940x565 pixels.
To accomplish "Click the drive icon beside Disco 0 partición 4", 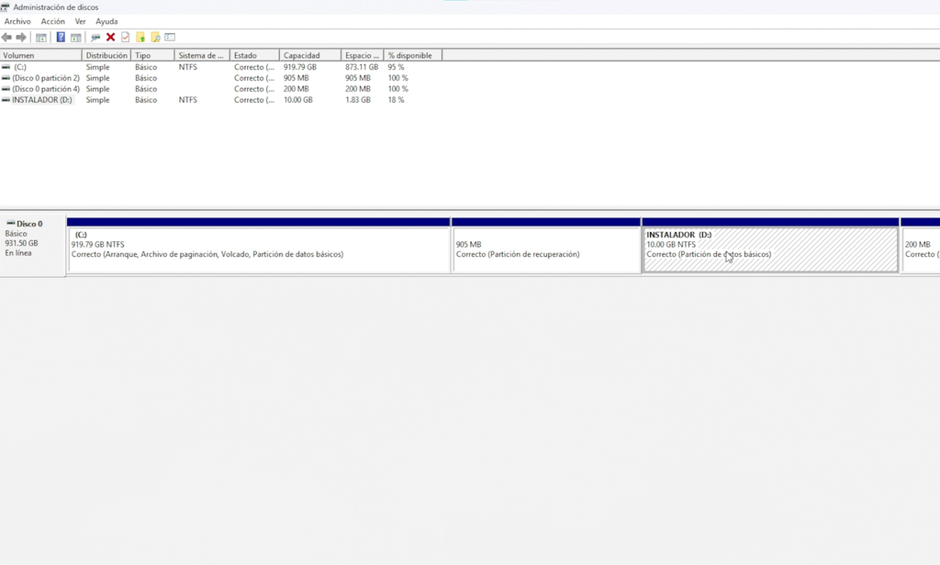I will [x=6, y=89].
